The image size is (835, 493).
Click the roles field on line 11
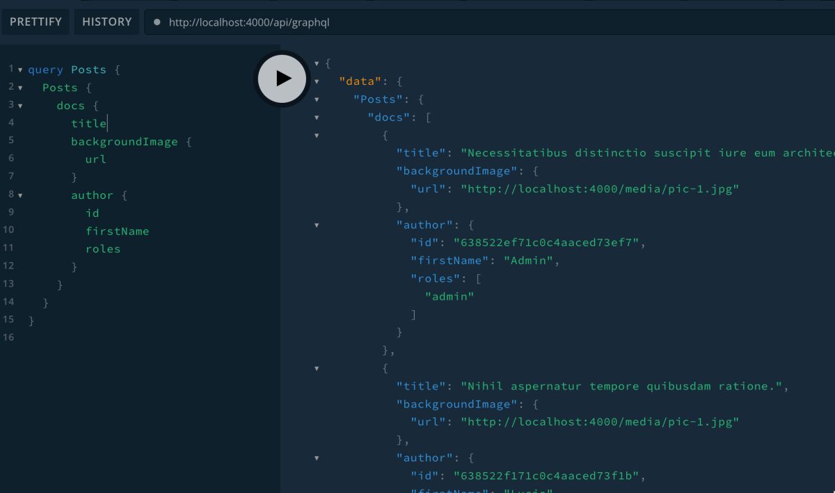(x=103, y=249)
